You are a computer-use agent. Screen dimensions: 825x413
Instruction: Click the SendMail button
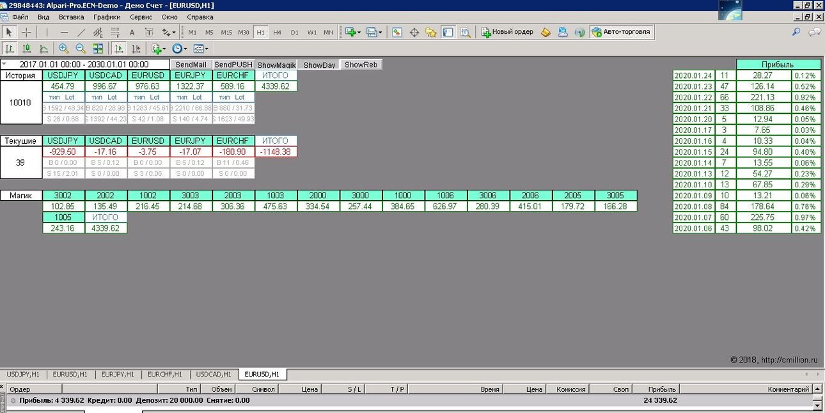pyautogui.click(x=191, y=65)
